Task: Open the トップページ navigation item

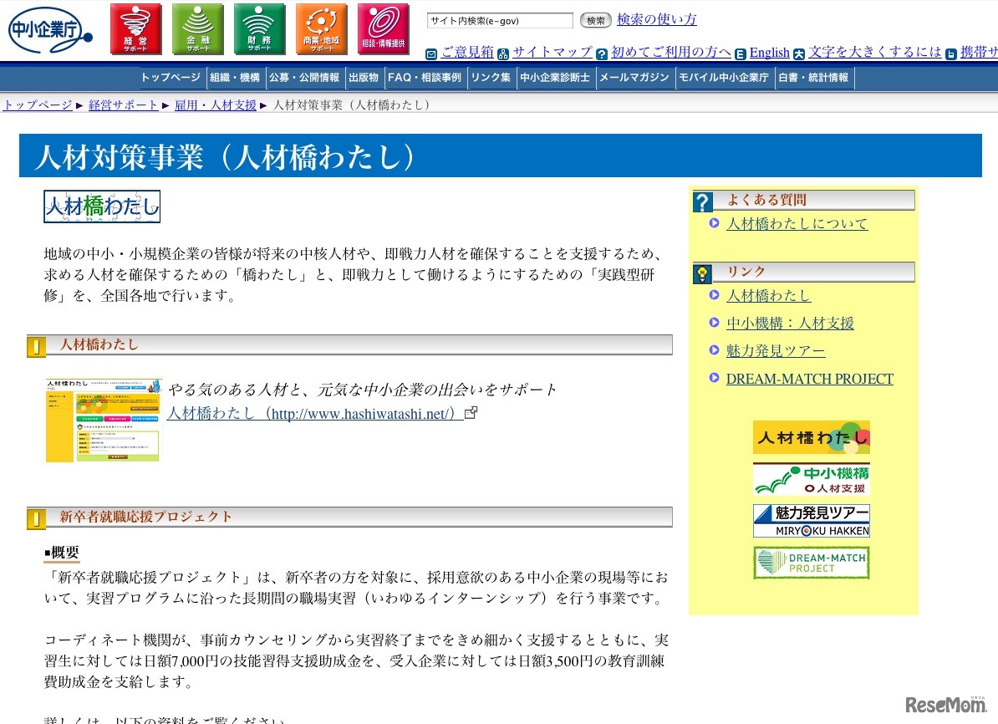Action: pos(171,78)
